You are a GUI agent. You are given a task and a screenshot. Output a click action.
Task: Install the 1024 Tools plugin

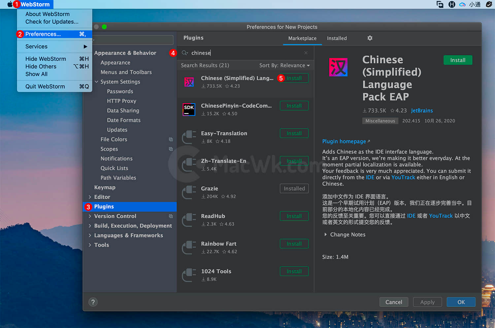pos(294,271)
